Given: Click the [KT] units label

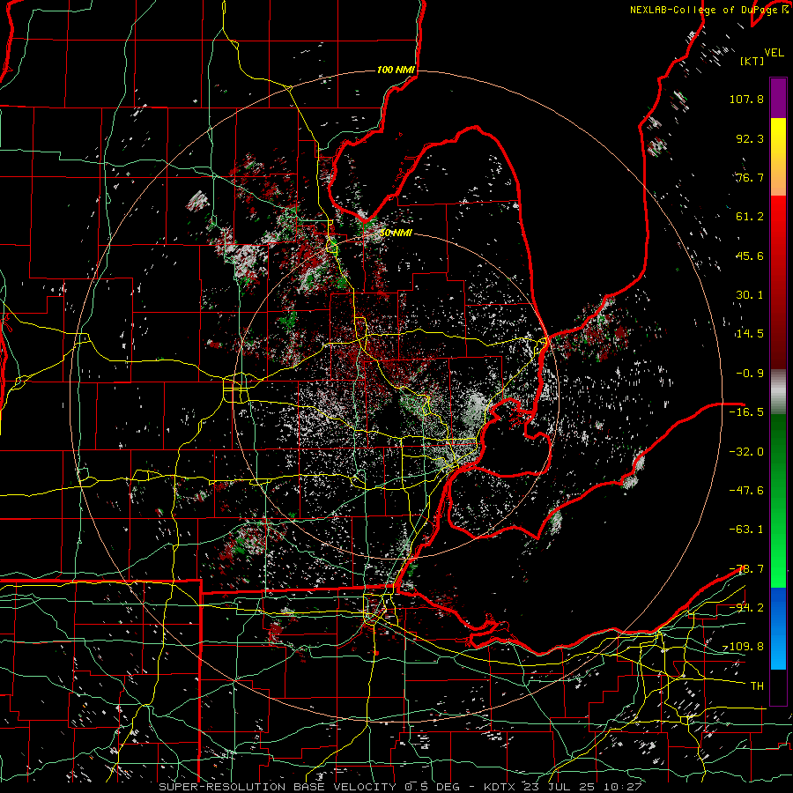Looking at the screenshot, I should [752, 61].
